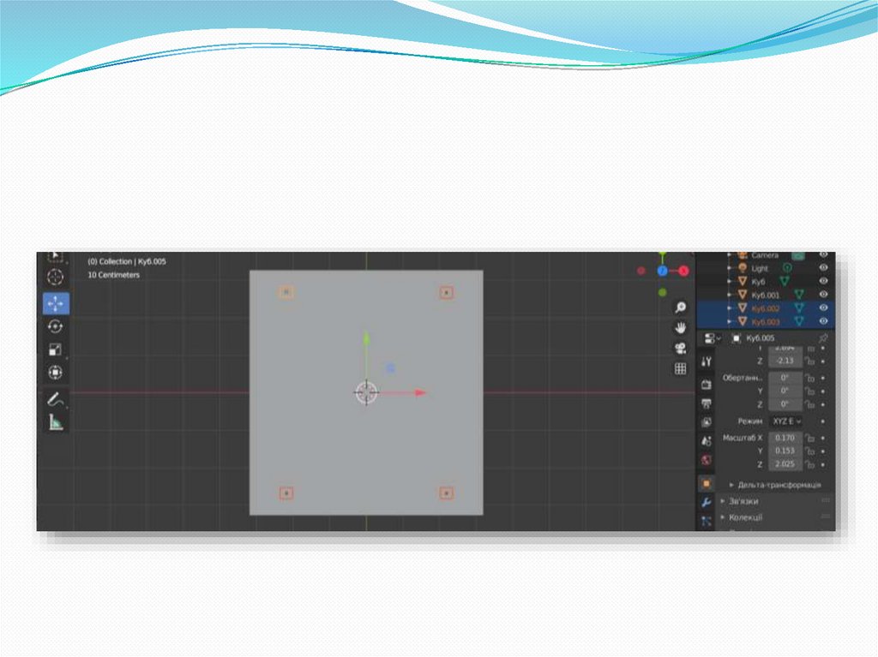878x657 pixels.
Task: Choose the Scale tool
Action: point(56,349)
